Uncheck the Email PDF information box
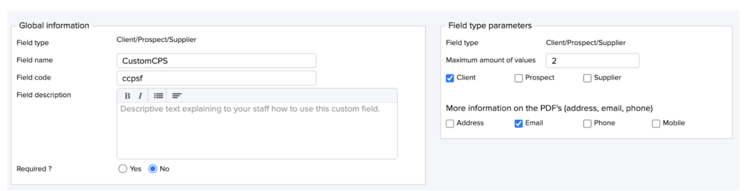This screenshot has height=191, width=753. pyautogui.click(x=518, y=124)
